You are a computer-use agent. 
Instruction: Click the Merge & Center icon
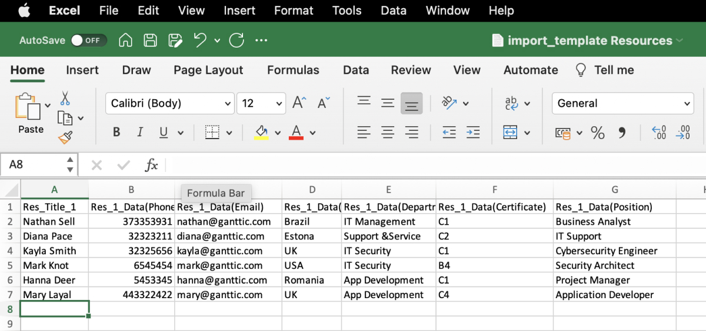(x=510, y=132)
